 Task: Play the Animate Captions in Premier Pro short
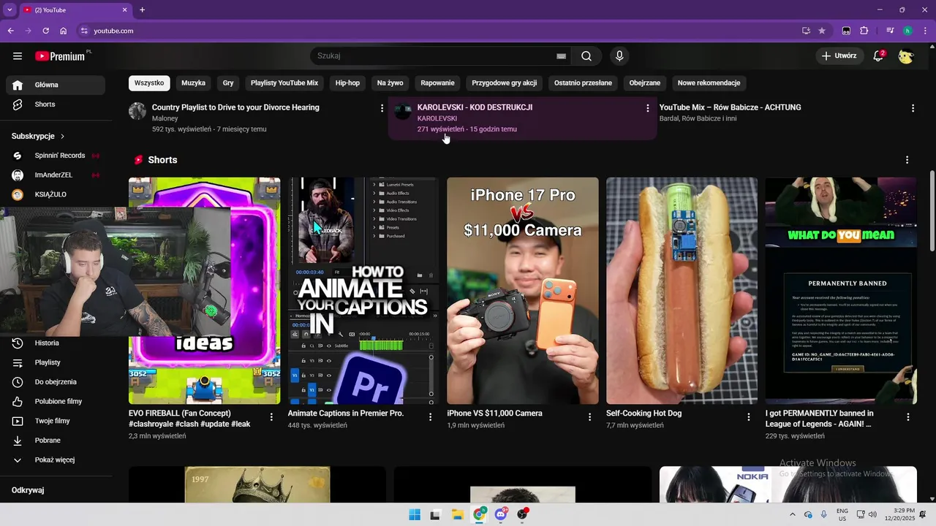tap(363, 291)
